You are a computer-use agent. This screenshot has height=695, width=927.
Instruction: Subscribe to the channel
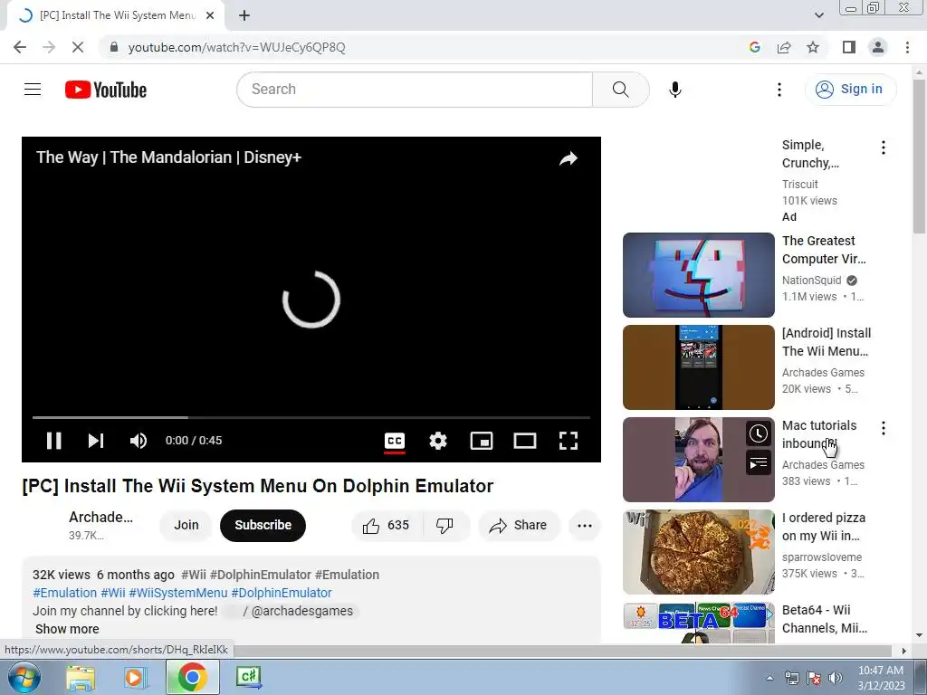[263, 525]
